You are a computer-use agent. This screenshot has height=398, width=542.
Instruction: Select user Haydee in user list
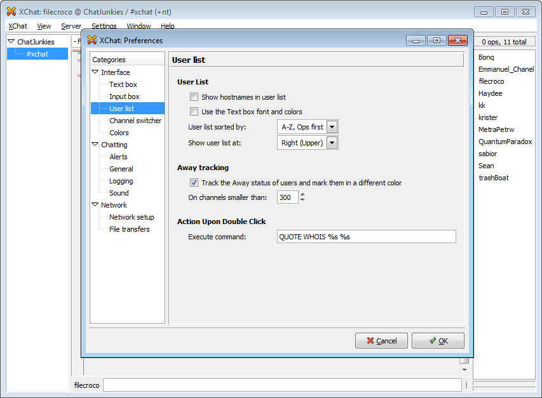(490, 93)
